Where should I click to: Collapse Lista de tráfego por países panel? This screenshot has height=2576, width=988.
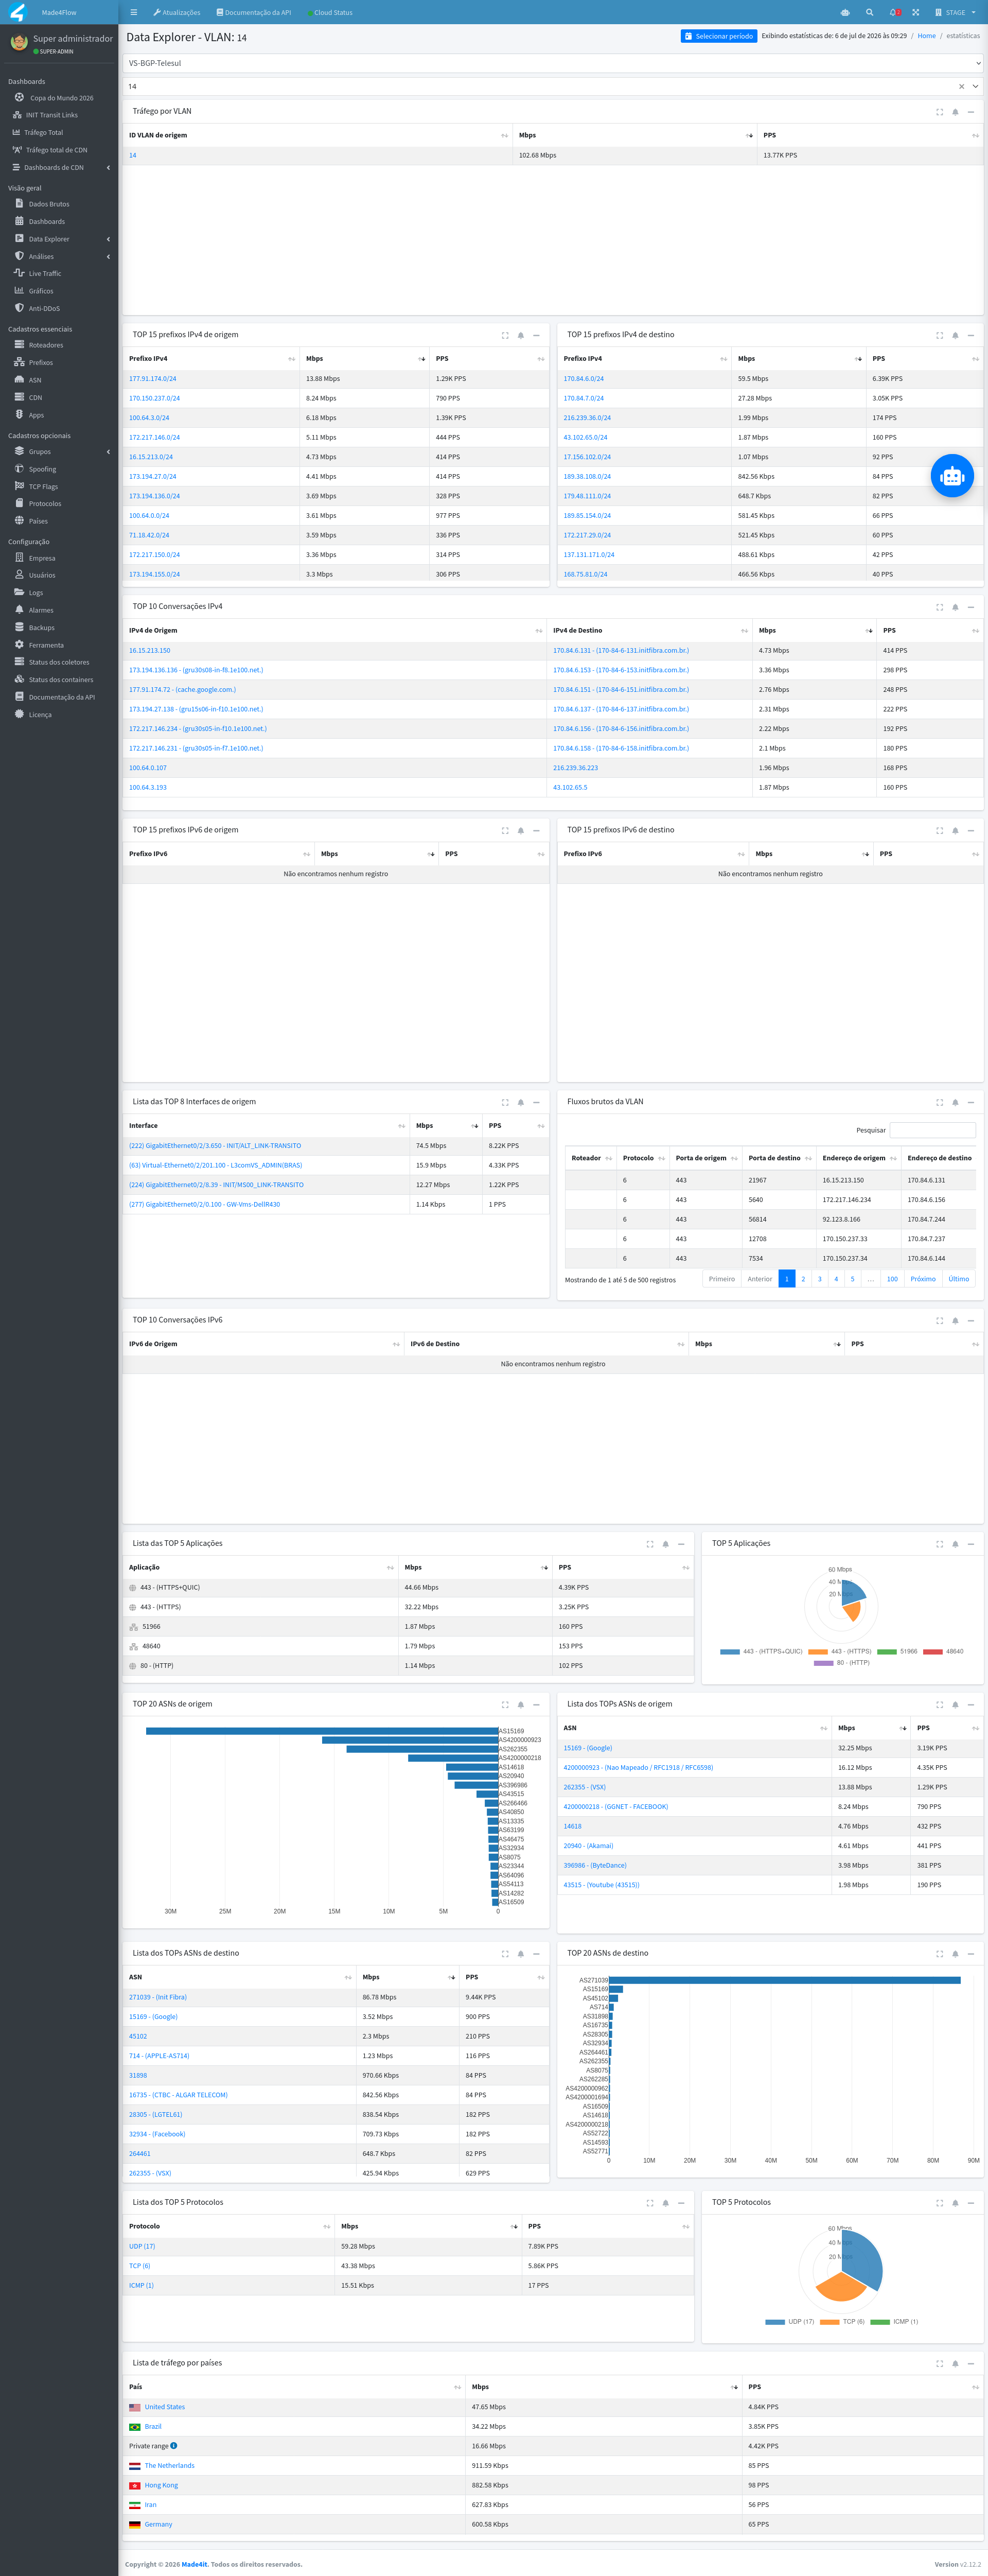point(970,2363)
